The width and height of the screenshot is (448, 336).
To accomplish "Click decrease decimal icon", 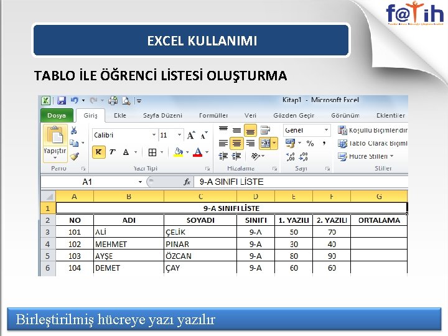I will (303, 156).
